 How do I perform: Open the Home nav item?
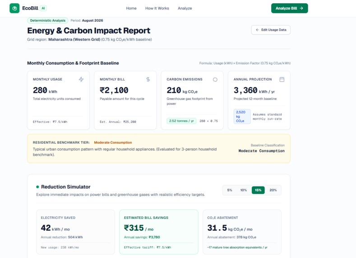(131, 9)
